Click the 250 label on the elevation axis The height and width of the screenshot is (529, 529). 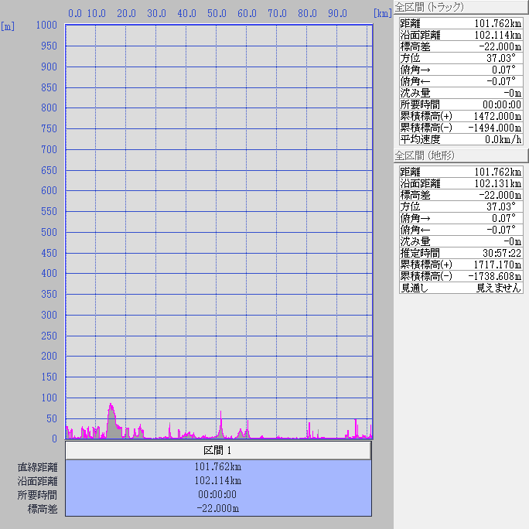(x=49, y=336)
